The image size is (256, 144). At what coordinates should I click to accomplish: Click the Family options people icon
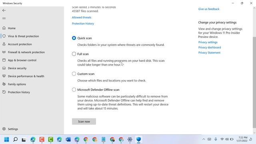(x=4, y=84)
